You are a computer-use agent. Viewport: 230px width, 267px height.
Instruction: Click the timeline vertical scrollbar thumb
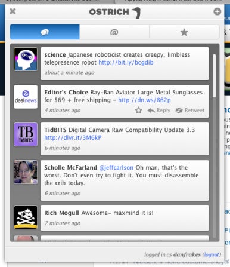coord(214,76)
